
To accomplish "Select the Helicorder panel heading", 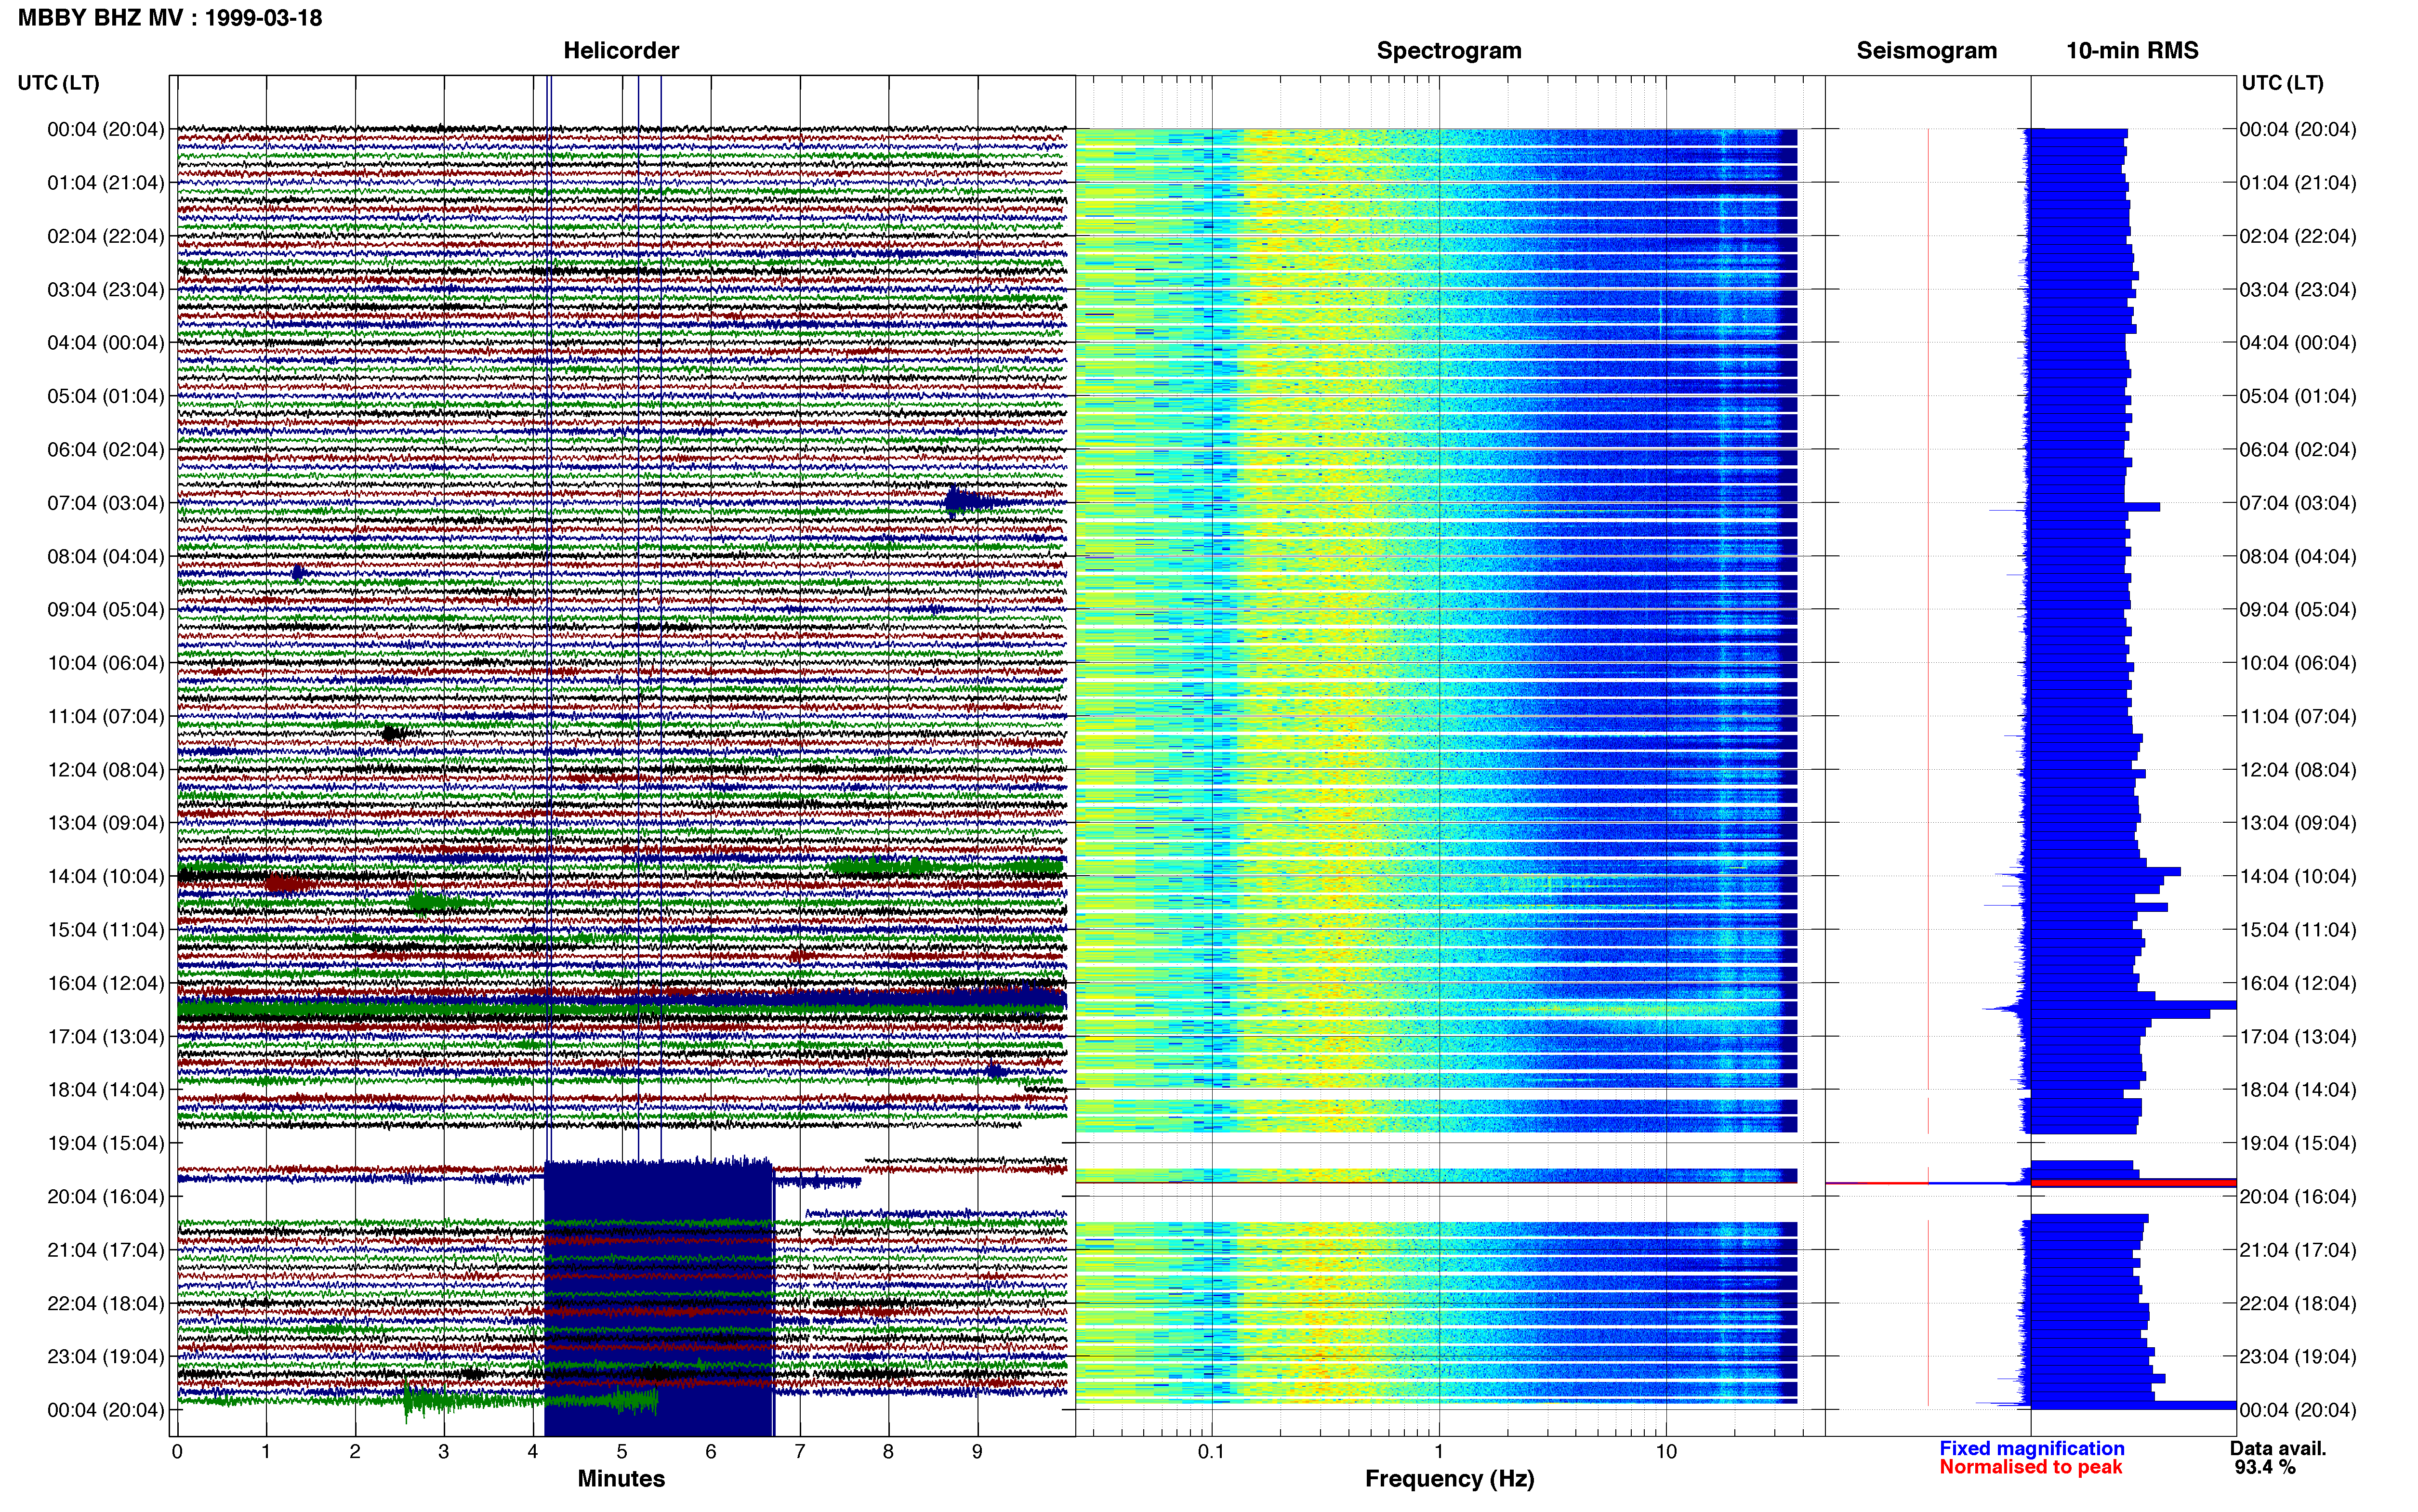I will coord(621,50).
